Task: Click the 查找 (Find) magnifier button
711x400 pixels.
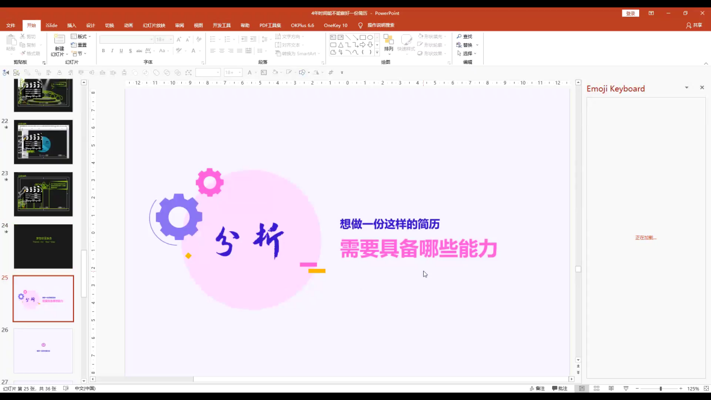Action: tap(464, 36)
